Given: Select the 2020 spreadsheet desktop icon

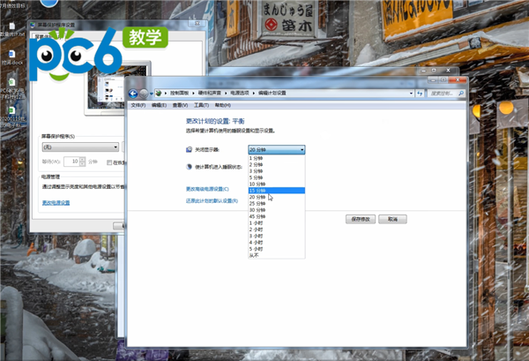Looking at the screenshot, I should coord(12,117).
